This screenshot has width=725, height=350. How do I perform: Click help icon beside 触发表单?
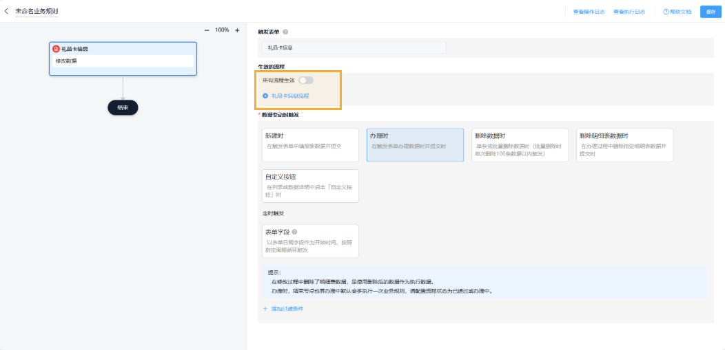pos(285,32)
